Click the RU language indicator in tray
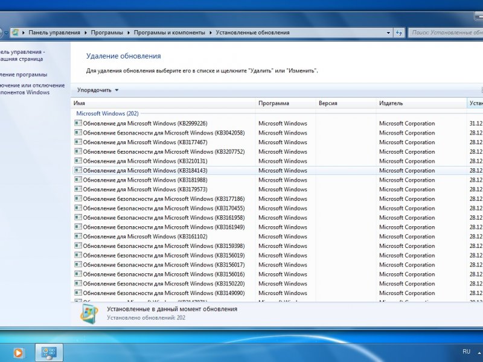Image resolution: width=483 pixels, height=362 pixels. (x=466, y=352)
